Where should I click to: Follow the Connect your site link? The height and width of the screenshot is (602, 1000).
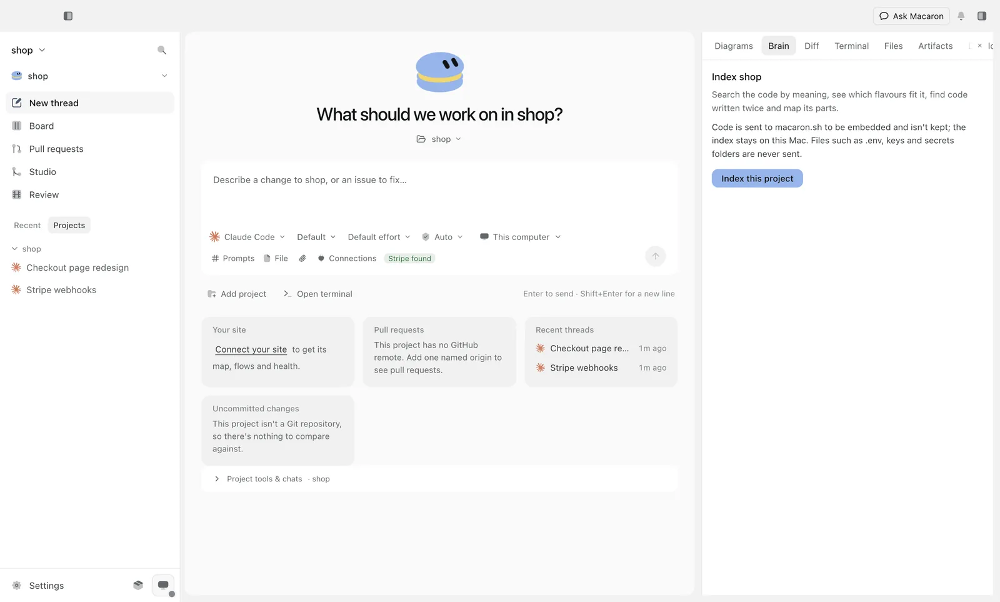pyautogui.click(x=251, y=349)
